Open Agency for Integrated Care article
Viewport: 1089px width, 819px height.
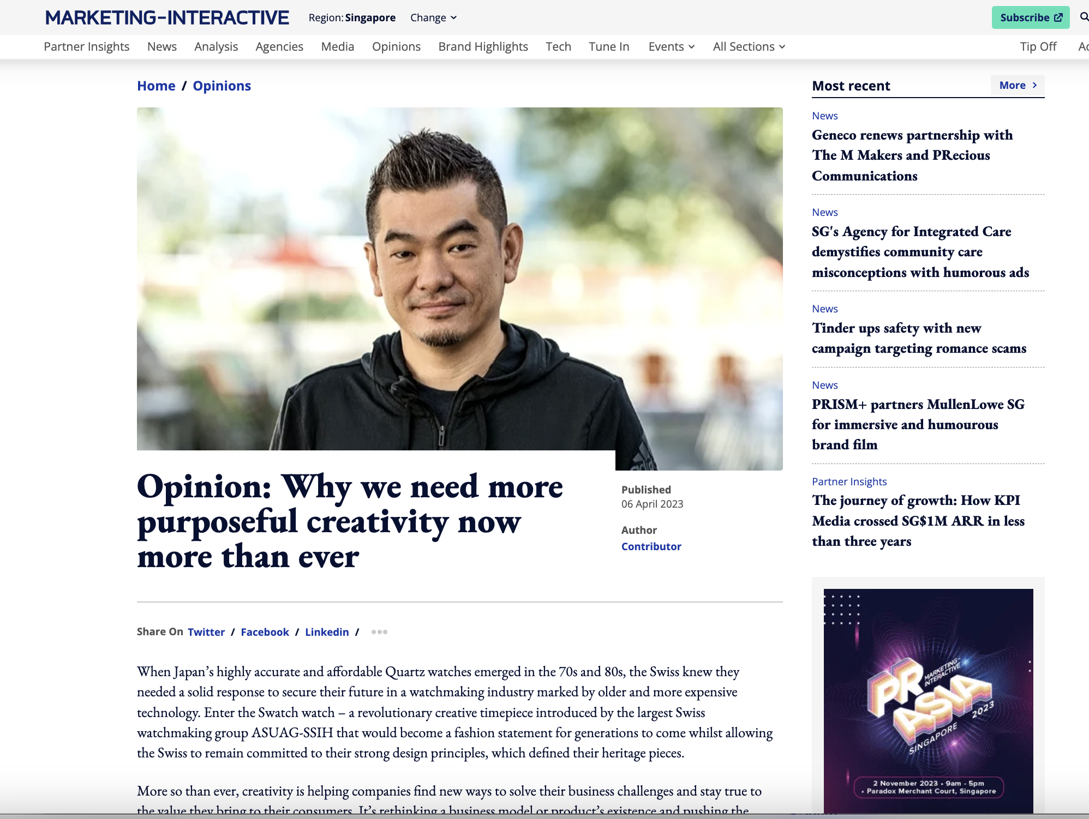click(x=920, y=252)
